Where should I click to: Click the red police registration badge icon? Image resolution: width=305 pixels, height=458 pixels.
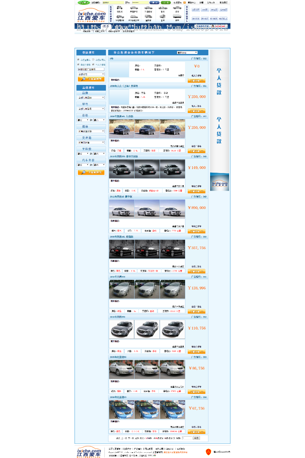tap(208, 452)
